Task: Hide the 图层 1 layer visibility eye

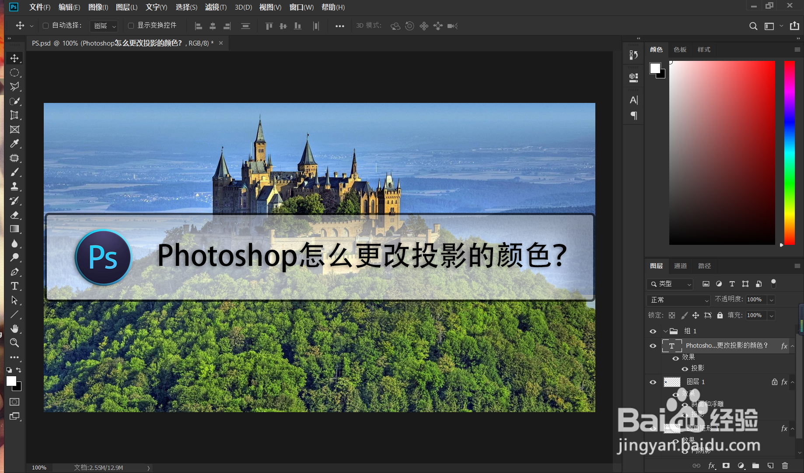Action: 653,381
